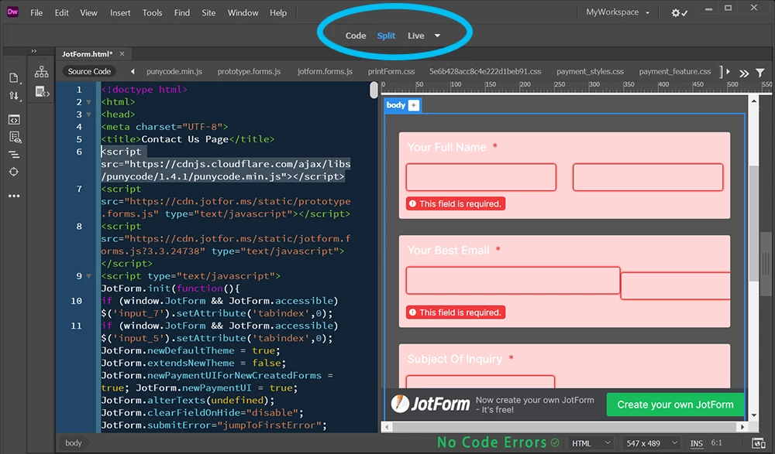Viewport: 775px width, 454px height.
Task: Click the related files filter funnel icon
Action: coord(760,73)
